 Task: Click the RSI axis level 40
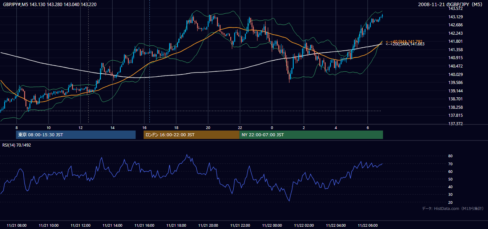coord(451,187)
